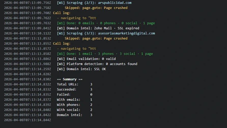Click the first 'Skipped: page.goto: Page crashed' line
Screen dimensions: 227x128
pos(96,8)
